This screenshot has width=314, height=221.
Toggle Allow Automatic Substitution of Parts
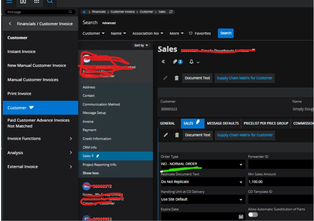(253, 215)
